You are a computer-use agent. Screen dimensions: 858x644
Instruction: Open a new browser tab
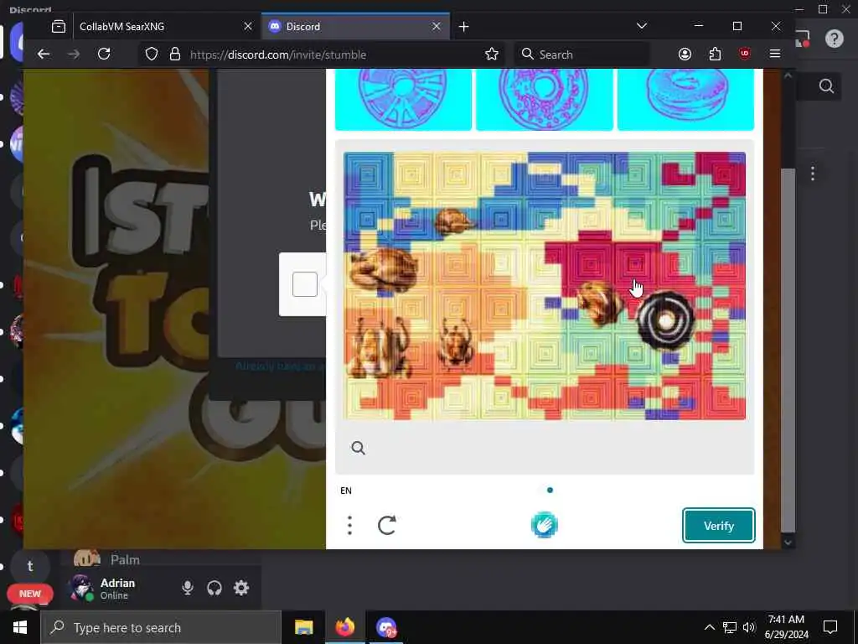463,26
